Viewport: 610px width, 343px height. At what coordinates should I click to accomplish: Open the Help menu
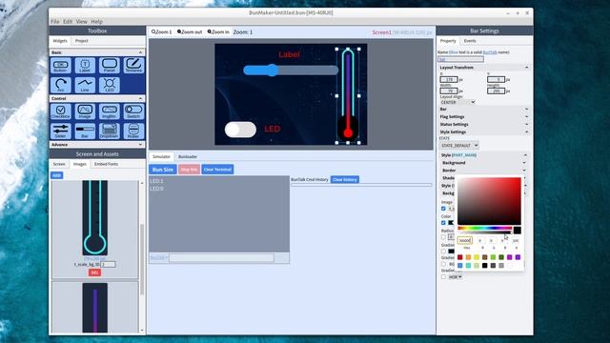pyautogui.click(x=96, y=21)
